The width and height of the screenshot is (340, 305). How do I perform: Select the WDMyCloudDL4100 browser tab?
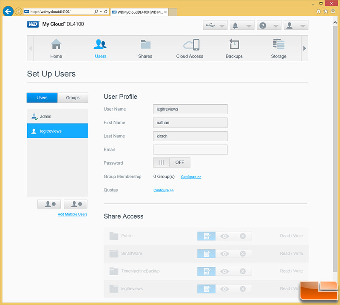(x=139, y=12)
